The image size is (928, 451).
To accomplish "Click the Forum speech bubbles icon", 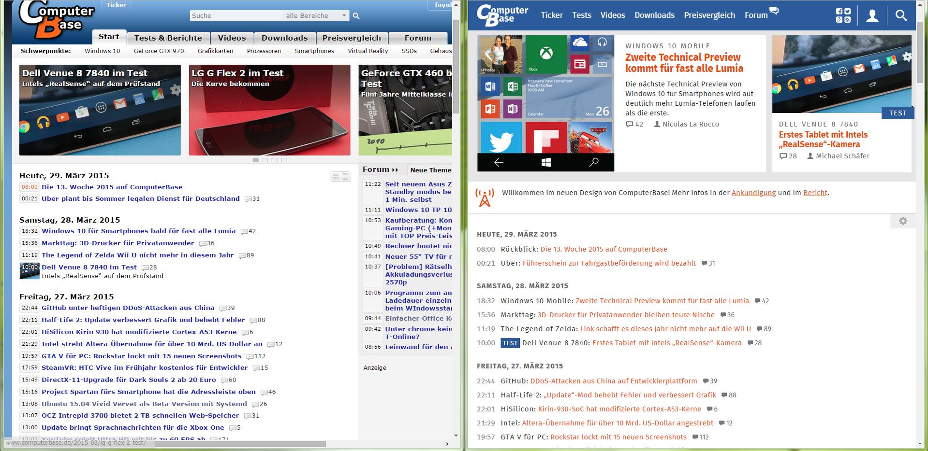I will pyautogui.click(x=774, y=11).
